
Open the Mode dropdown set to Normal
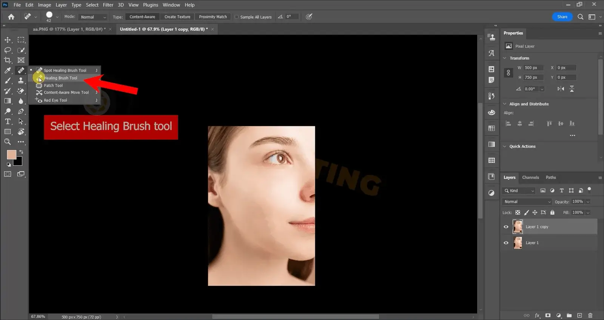coord(93,17)
